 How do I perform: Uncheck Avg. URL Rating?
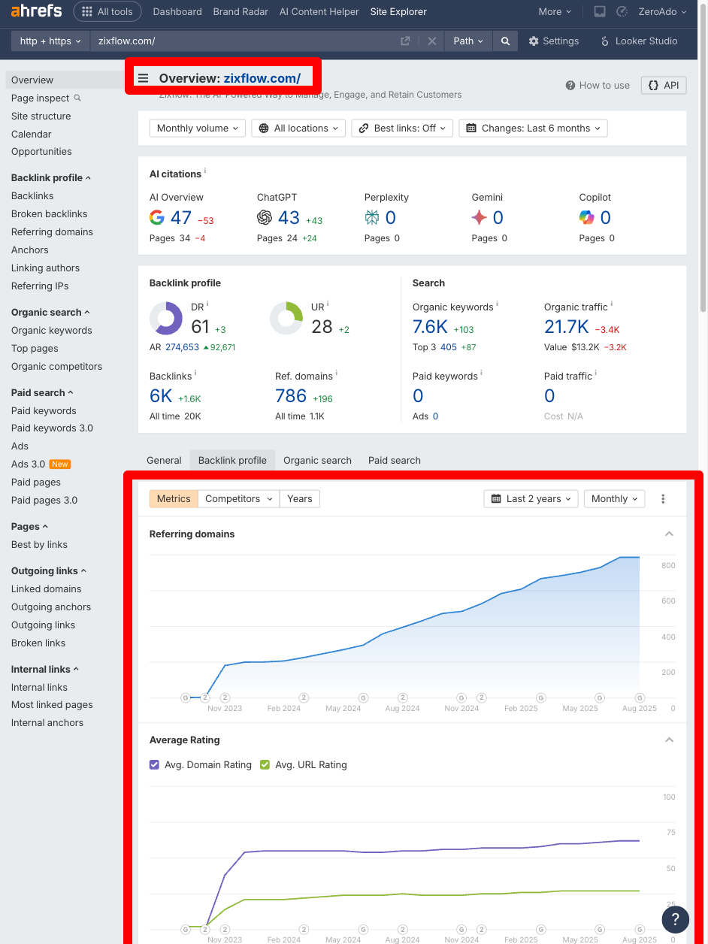point(265,764)
